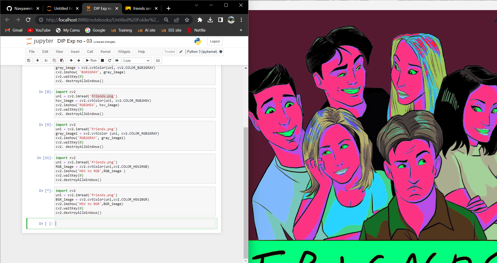
Task: Open the Kernel menu
Action: tap(106, 52)
